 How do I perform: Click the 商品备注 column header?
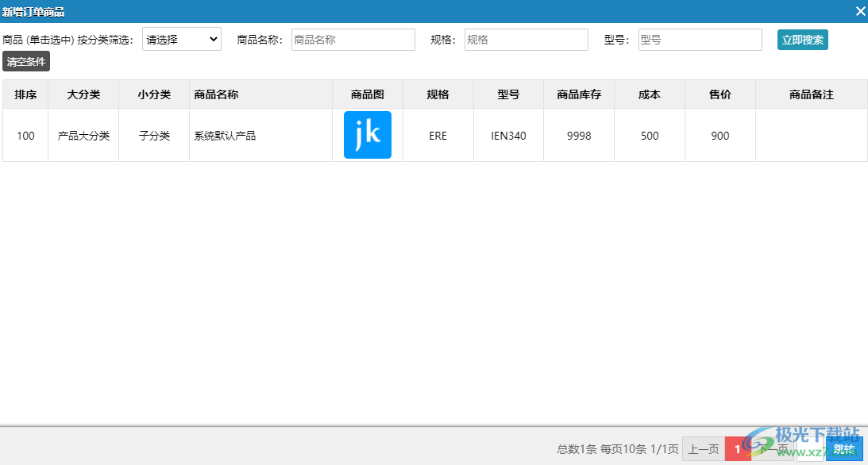pyautogui.click(x=812, y=94)
